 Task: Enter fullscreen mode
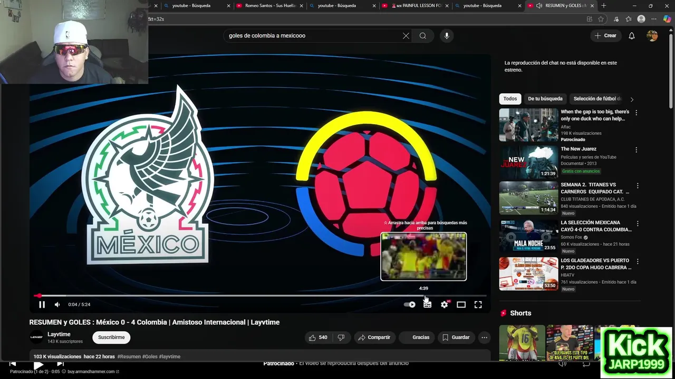coord(478,304)
